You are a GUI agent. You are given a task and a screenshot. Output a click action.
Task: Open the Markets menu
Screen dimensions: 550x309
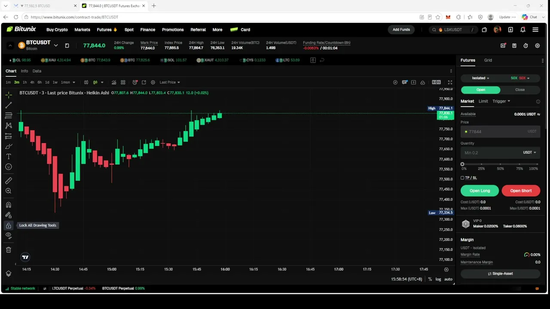(82, 30)
